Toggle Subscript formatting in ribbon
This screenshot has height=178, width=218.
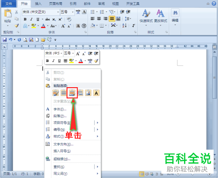pyautogui.click(x=54, y=19)
